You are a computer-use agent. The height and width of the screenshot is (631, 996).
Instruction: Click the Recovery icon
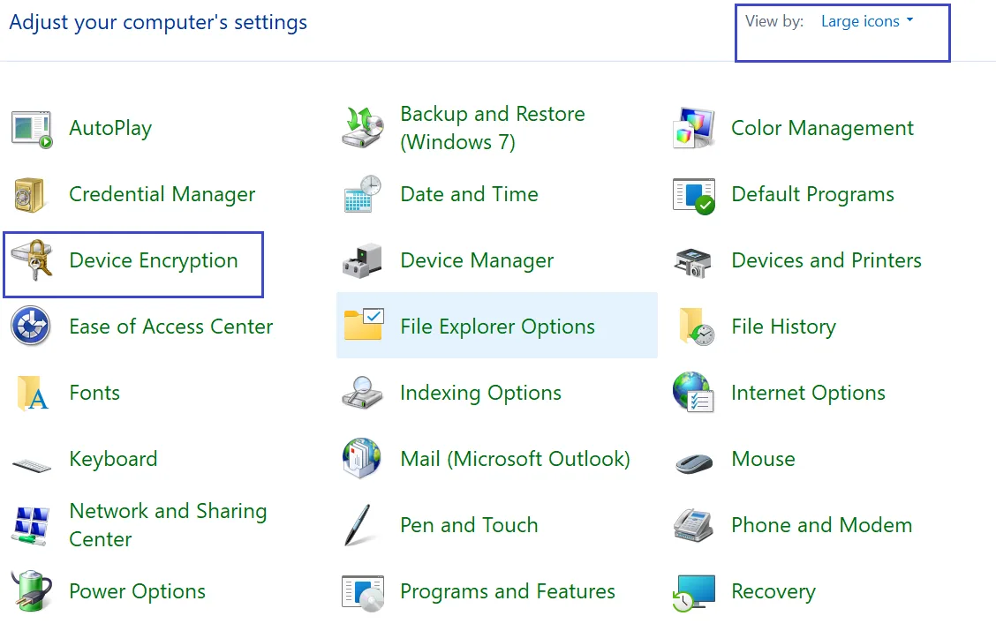tap(694, 591)
